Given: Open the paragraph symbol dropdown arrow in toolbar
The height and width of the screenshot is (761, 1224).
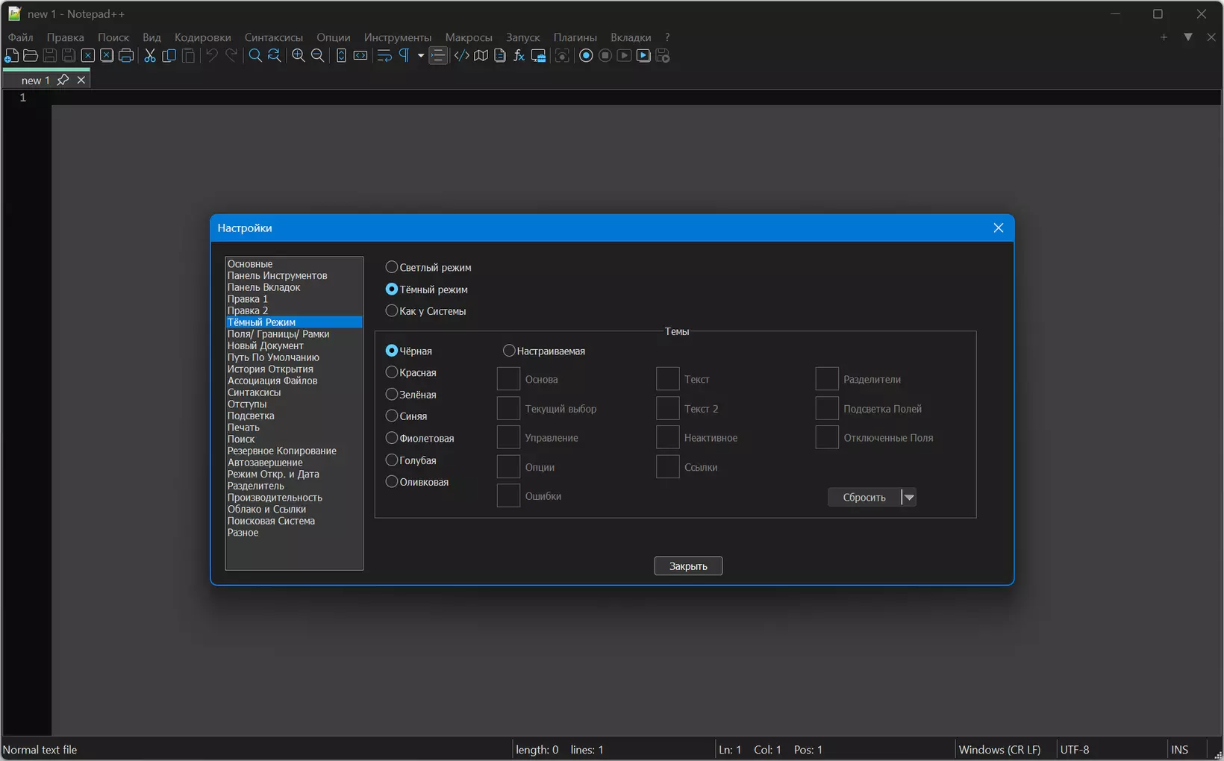Looking at the screenshot, I should (x=421, y=56).
